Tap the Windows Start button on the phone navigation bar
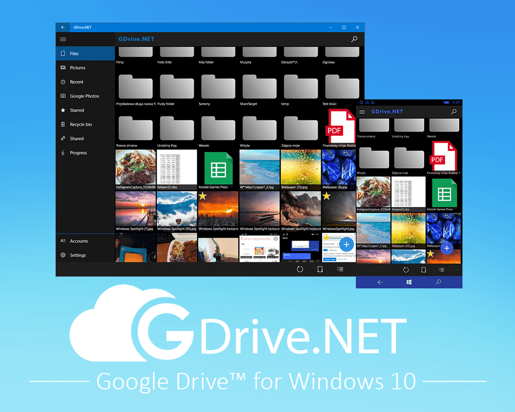515x412 pixels. pos(409,282)
